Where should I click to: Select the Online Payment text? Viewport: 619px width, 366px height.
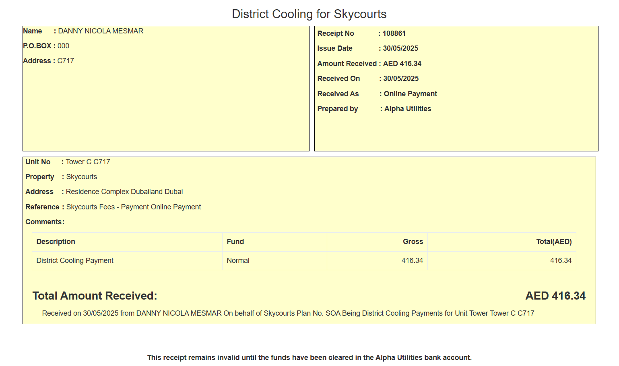tap(410, 94)
